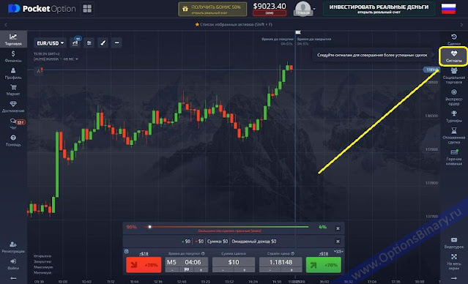The image size is (468, 284).
Task: Close the traders sentiment bar
Action: 338,228
